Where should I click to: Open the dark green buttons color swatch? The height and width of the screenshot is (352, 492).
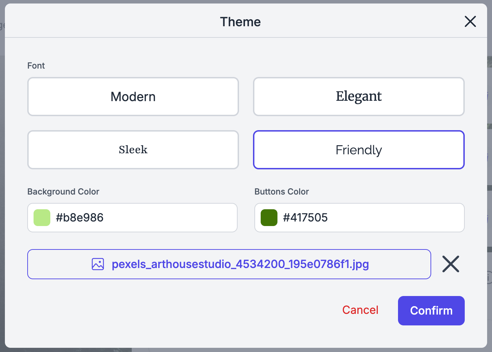coord(269,218)
